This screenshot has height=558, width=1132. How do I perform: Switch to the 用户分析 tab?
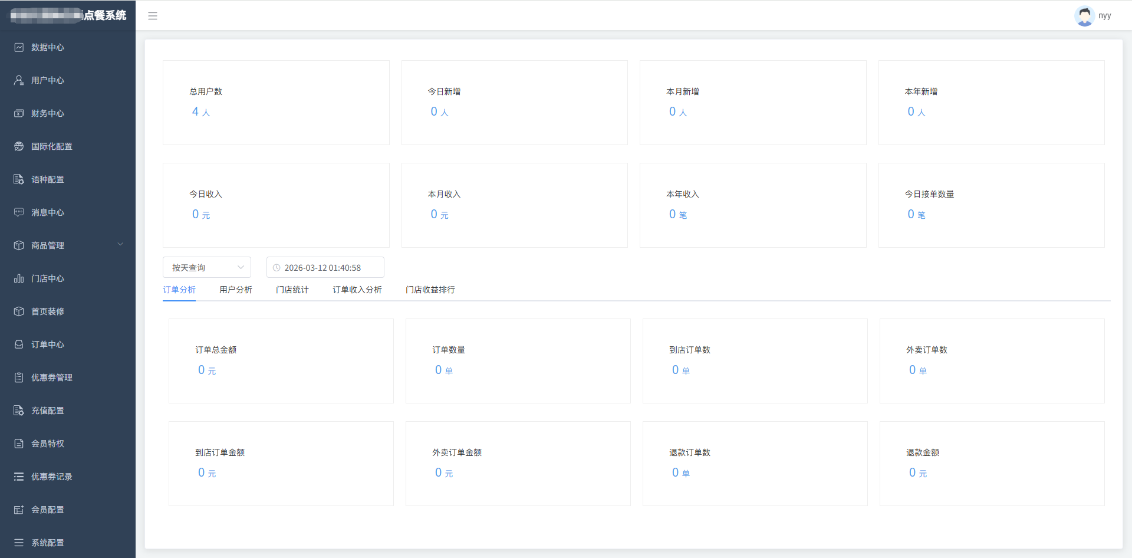tap(235, 290)
